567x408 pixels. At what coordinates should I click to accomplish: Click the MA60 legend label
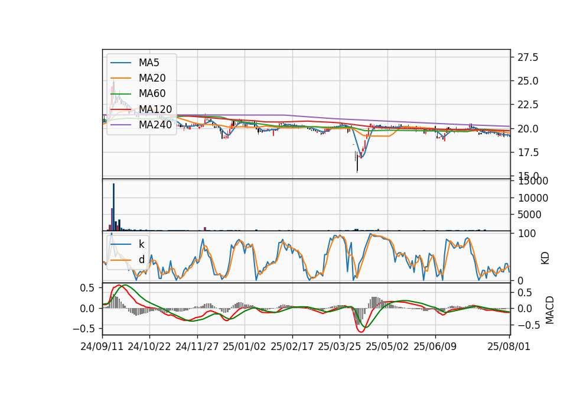click(x=152, y=93)
